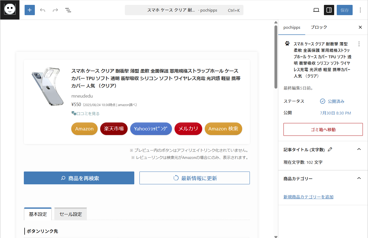Click the メルカリ button
This screenshot has height=238, width=368.
point(188,129)
